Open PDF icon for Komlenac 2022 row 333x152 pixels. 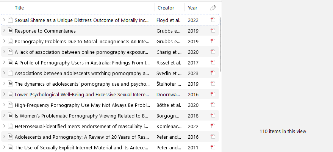(x=213, y=126)
